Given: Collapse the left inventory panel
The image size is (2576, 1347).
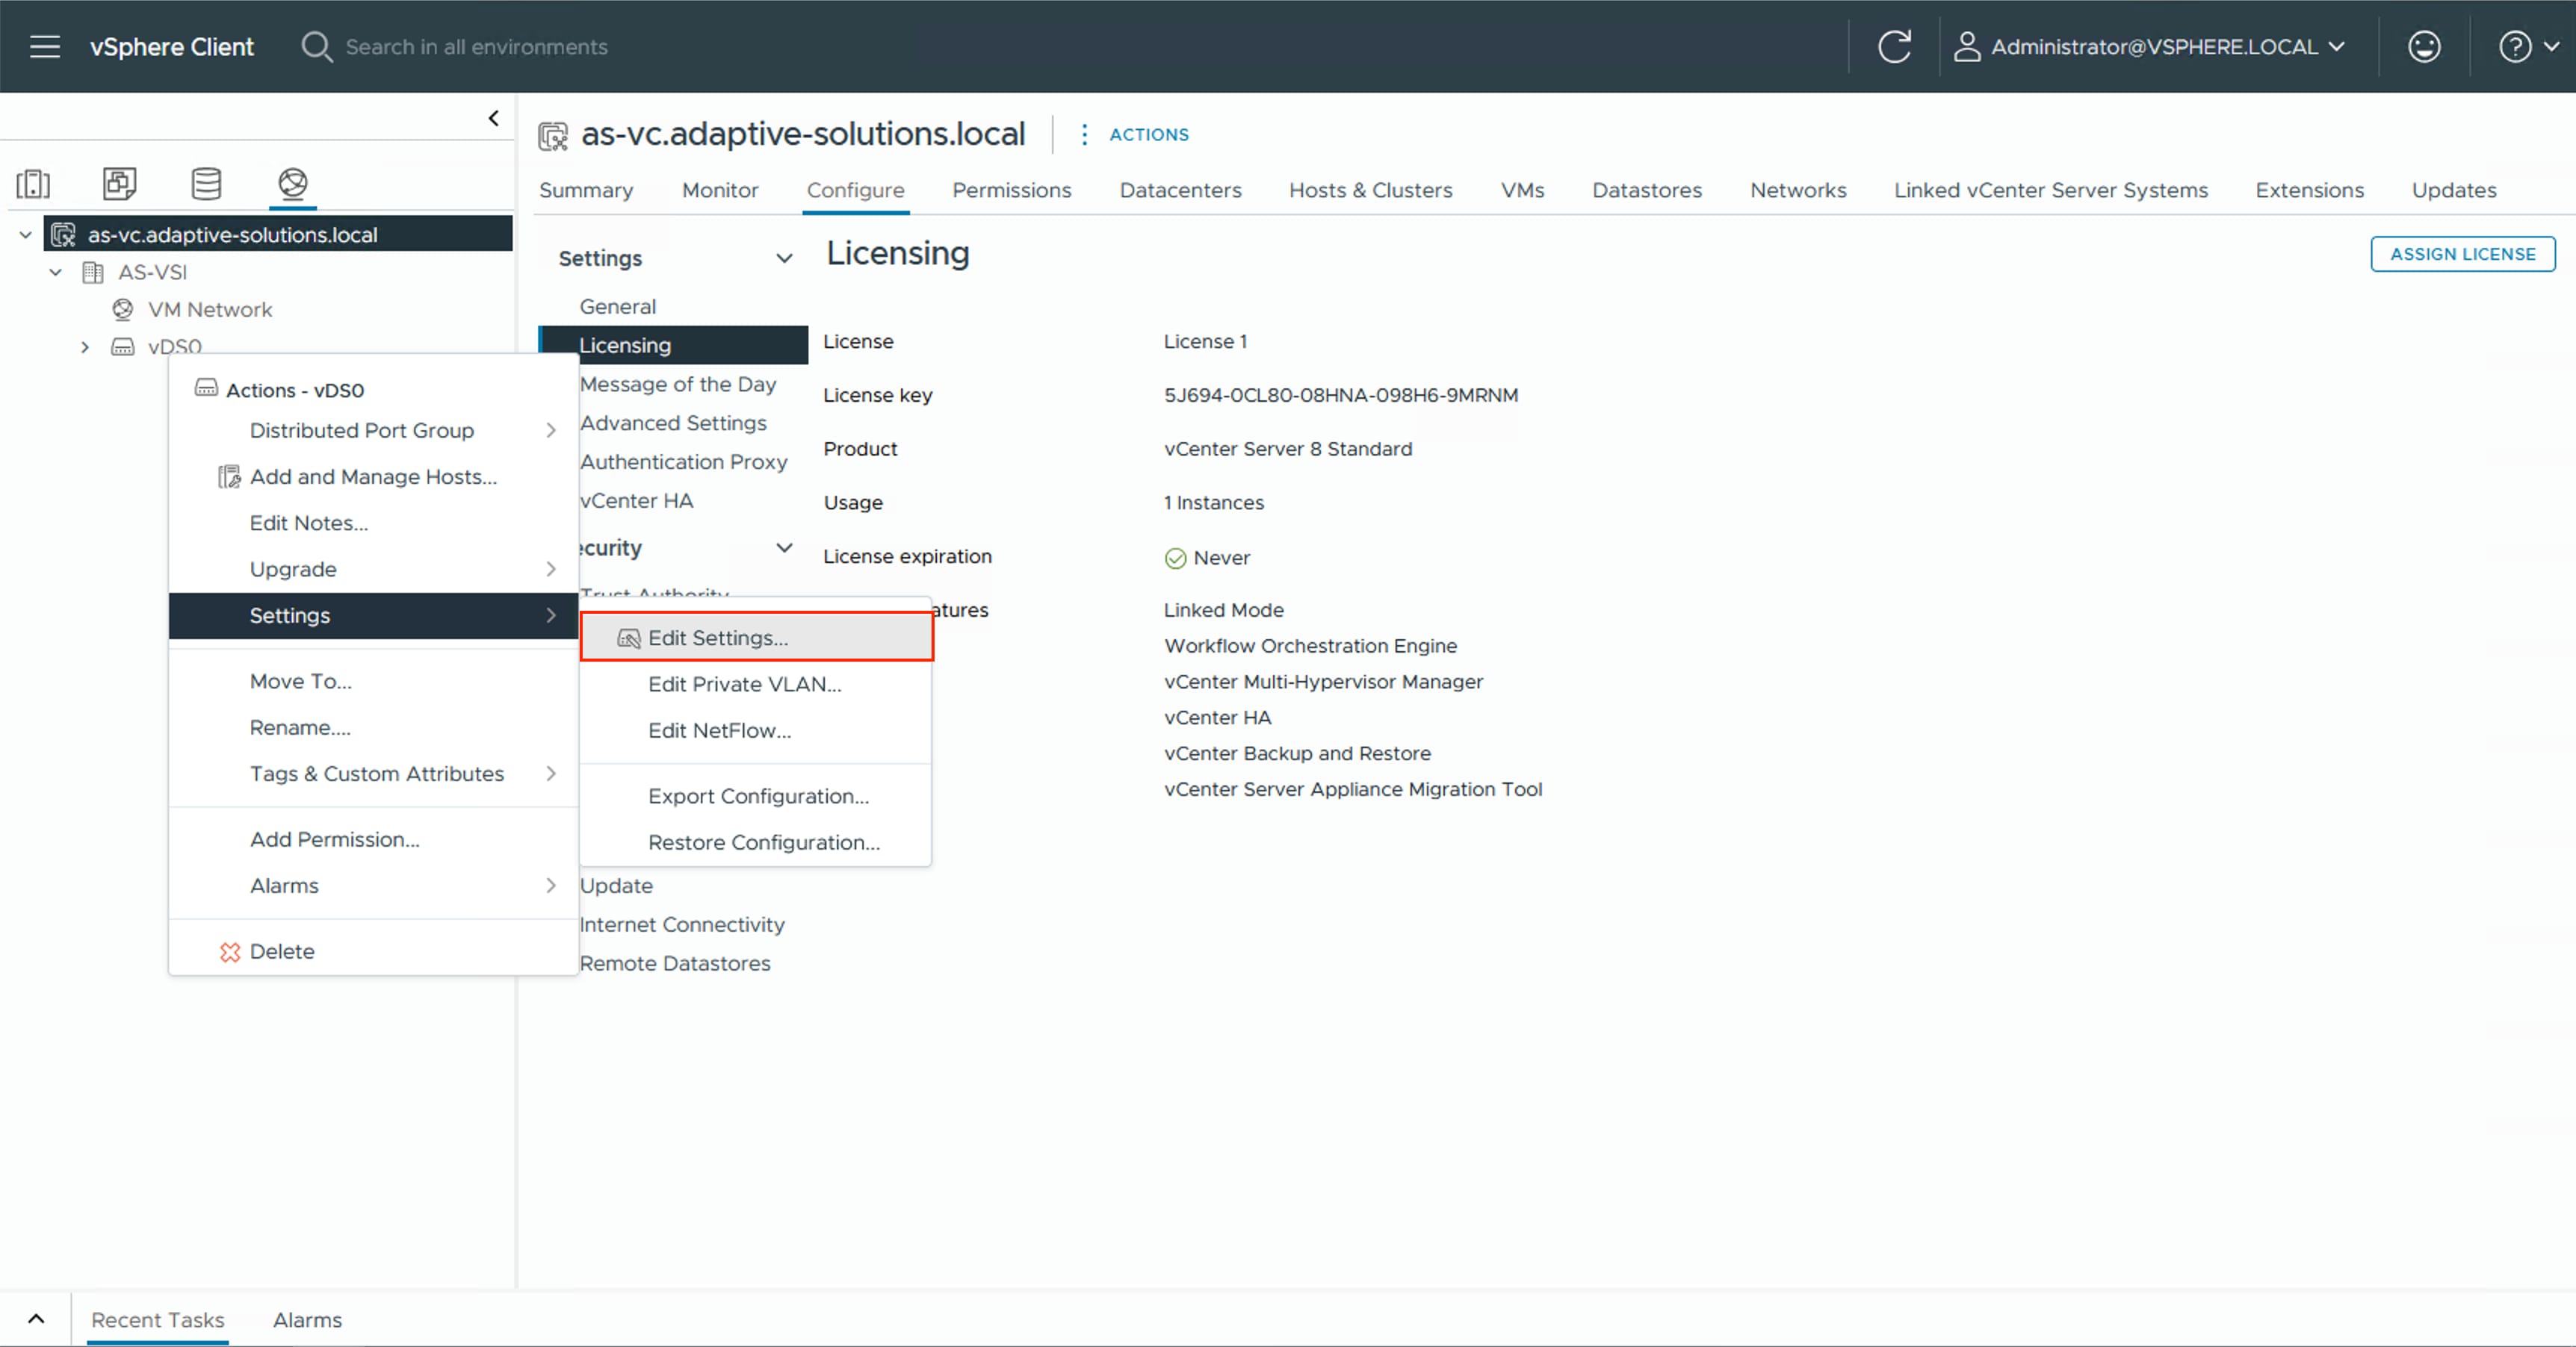Looking at the screenshot, I should (x=492, y=117).
